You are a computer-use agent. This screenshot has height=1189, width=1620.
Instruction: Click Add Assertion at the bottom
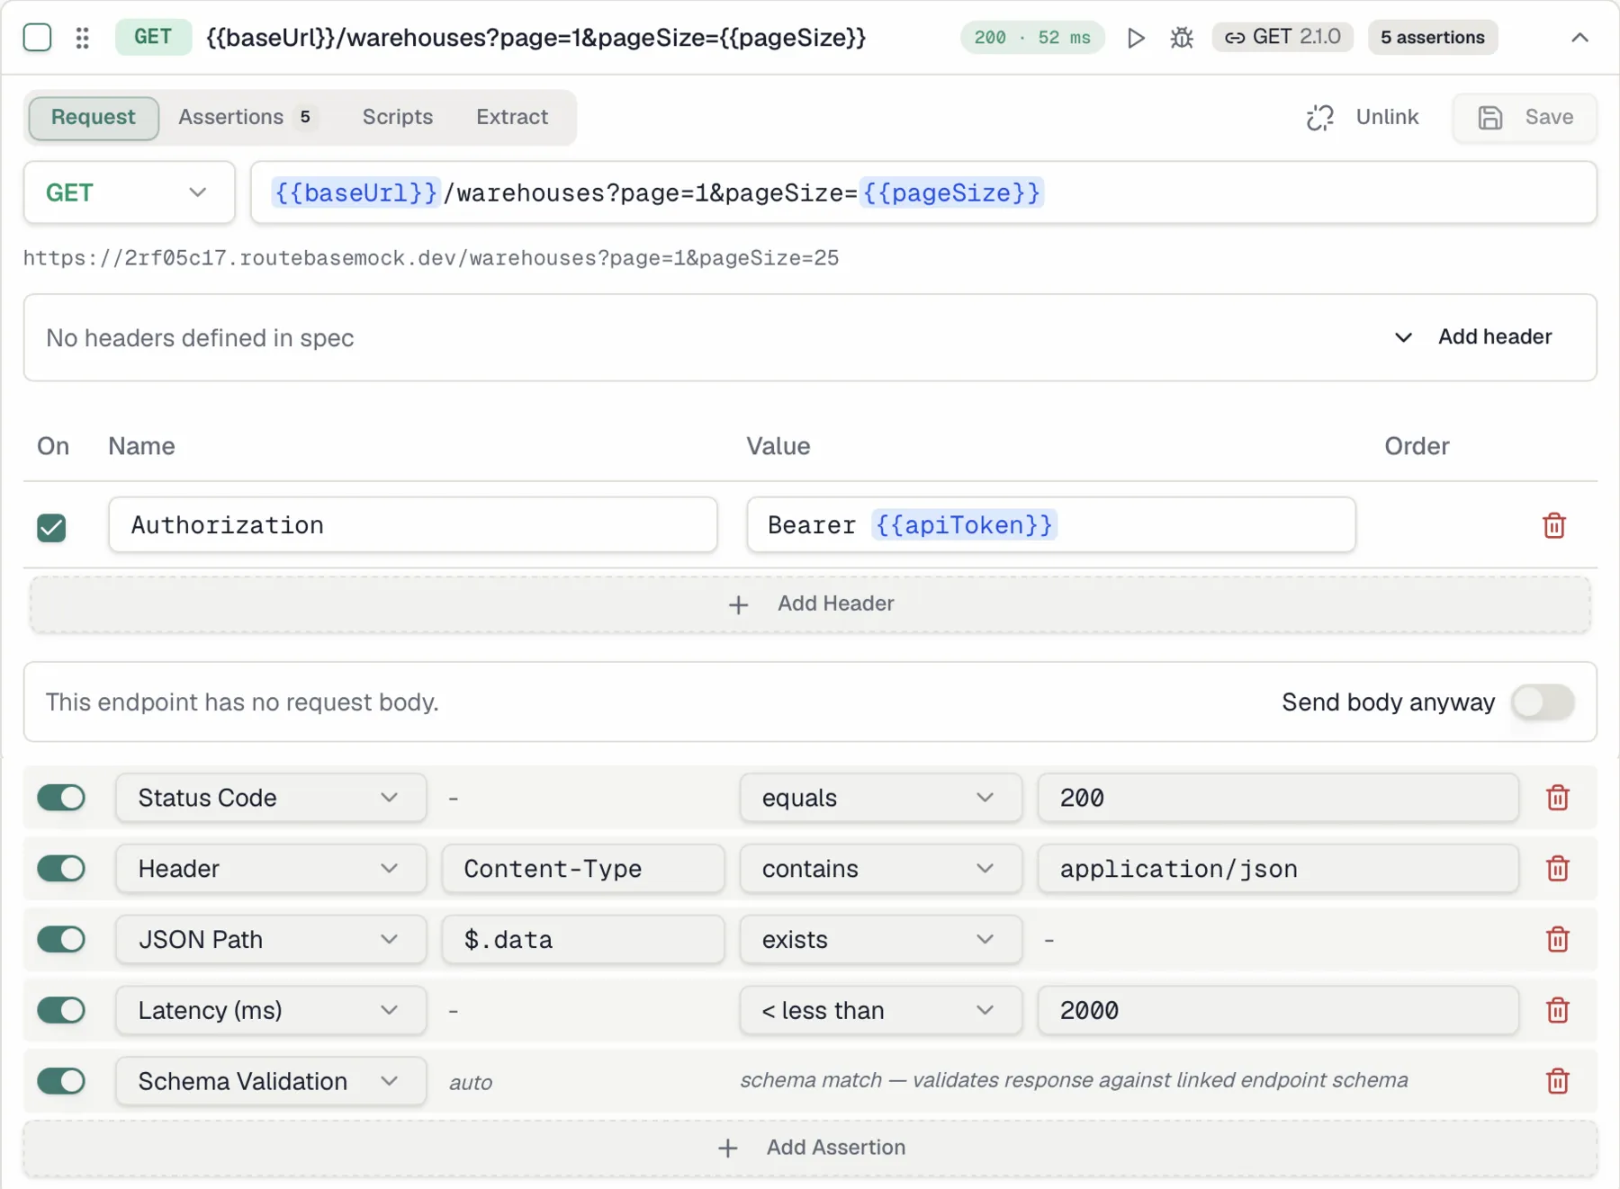point(810,1149)
